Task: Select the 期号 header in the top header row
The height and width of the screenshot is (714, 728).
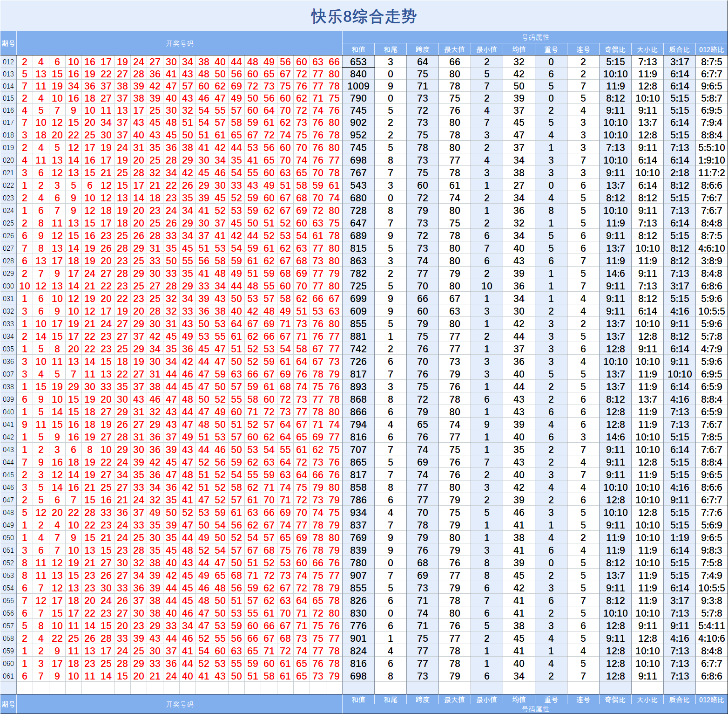Action: click(x=8, y=43)
